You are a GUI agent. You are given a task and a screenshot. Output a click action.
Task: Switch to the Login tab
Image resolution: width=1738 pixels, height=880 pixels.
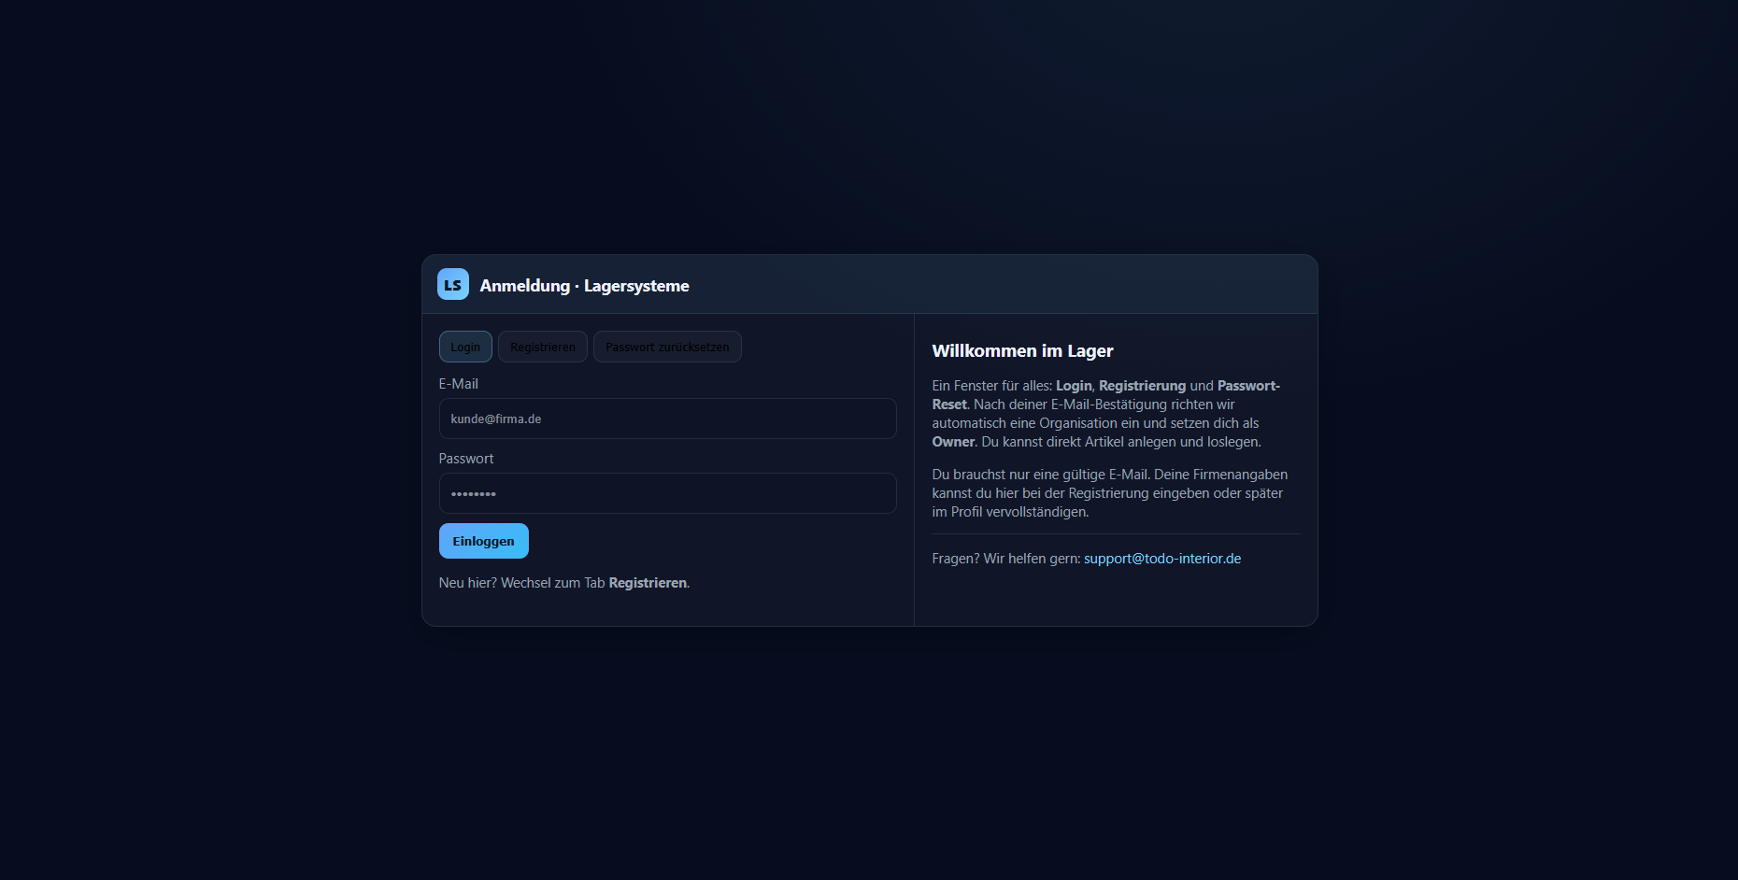pos(465,347)
